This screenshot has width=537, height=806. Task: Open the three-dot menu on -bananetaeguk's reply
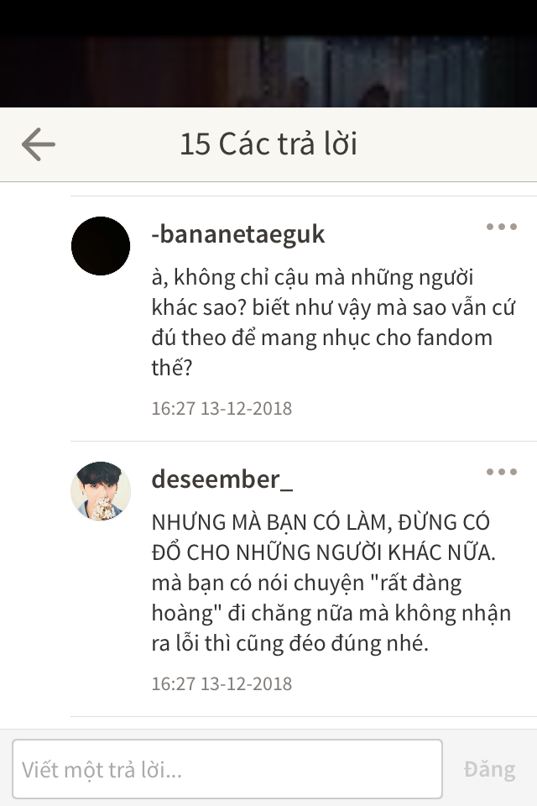(502, 227)
